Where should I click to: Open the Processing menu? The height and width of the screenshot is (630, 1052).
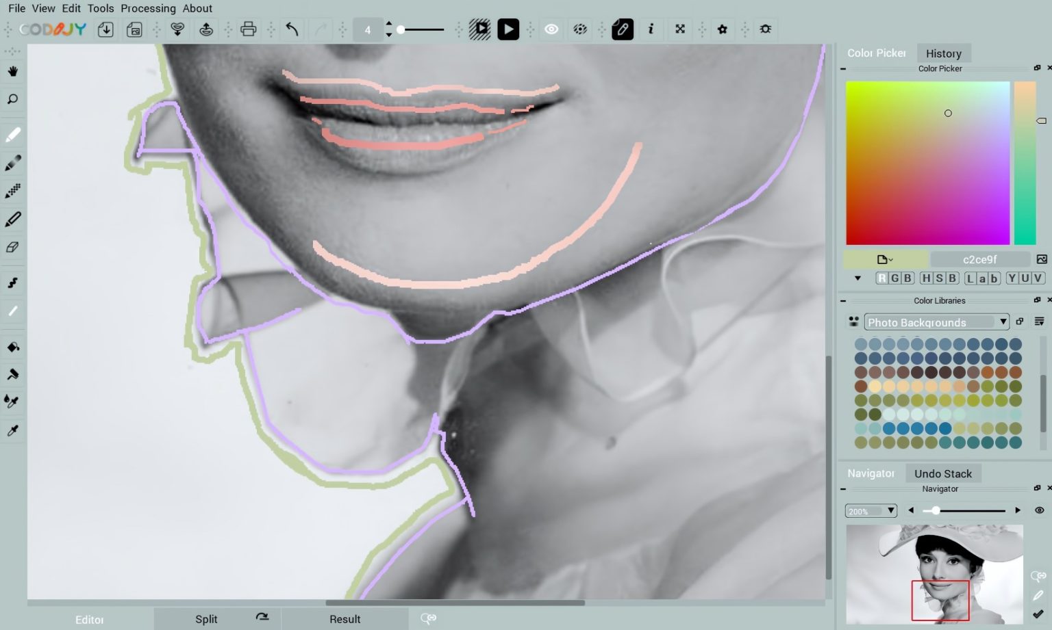pyautogui.click(x=148, y=8)
